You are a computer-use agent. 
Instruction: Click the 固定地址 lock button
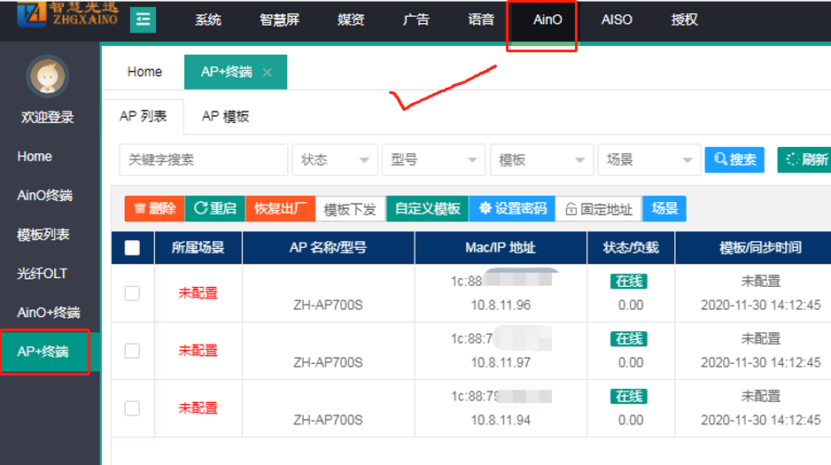point(598,209)
